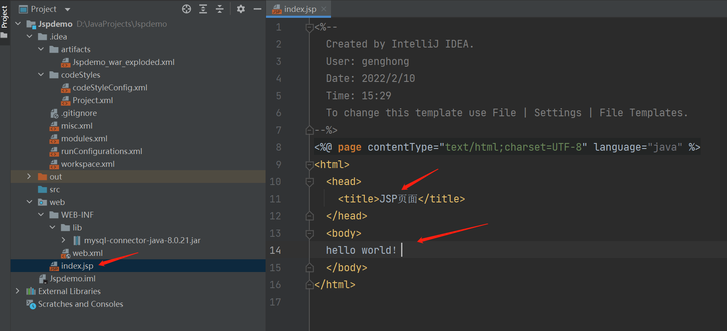The image size is (727, 331).
Task: Click the web folder icon
Action: pyautogui.click(x=42, y=202)
